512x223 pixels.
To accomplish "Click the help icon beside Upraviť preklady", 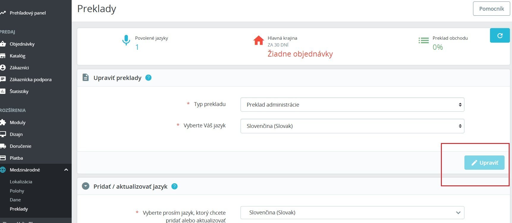I will coord(148,78).
